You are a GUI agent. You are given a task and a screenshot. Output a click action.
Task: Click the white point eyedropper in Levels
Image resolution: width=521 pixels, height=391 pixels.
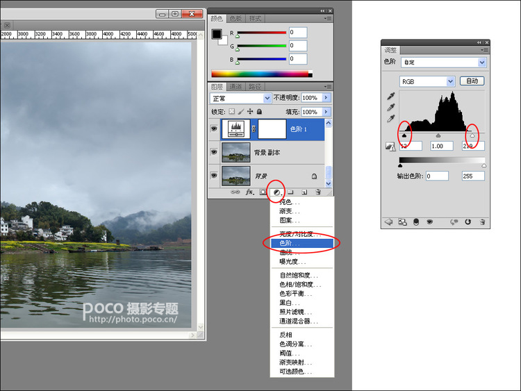point(390,118)
